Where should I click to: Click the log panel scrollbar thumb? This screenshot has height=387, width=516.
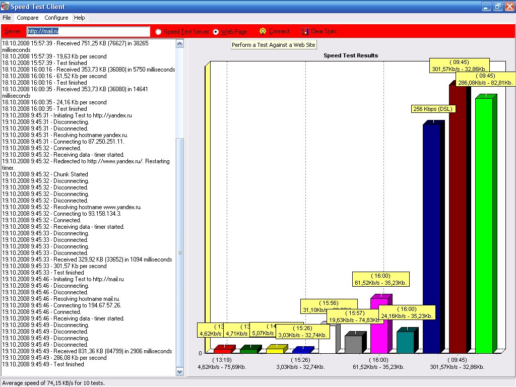pos(180,252)
